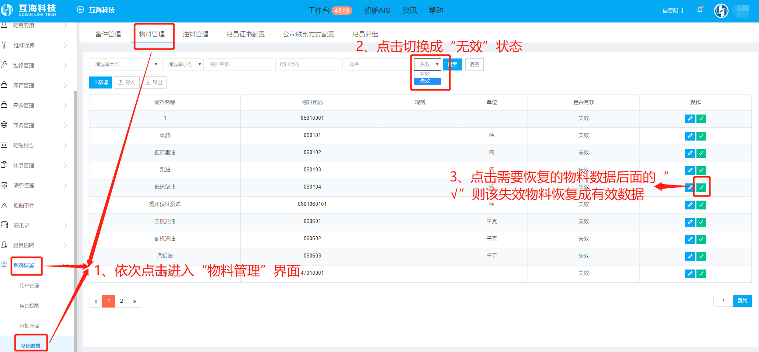The width and height of the screenshot is (759, 352).
Task: Edit 副机滑油 row pencil icon
Action: point(690,239)
